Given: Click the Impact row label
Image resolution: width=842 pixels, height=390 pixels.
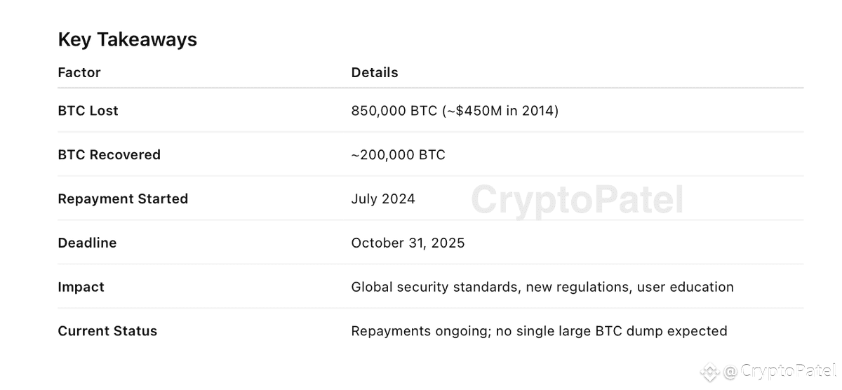Looking at the screenshot, I should pyautogui.click(x=81, y=288).
